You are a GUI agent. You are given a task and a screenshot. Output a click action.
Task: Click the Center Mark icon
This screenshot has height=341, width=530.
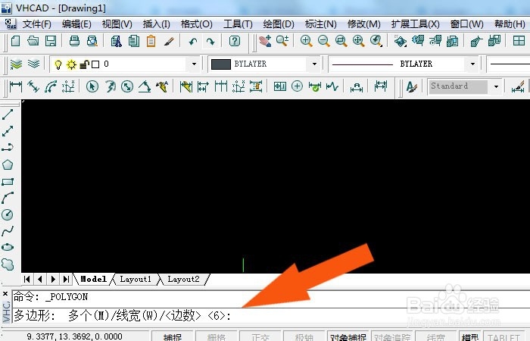[x=297, y=86]
